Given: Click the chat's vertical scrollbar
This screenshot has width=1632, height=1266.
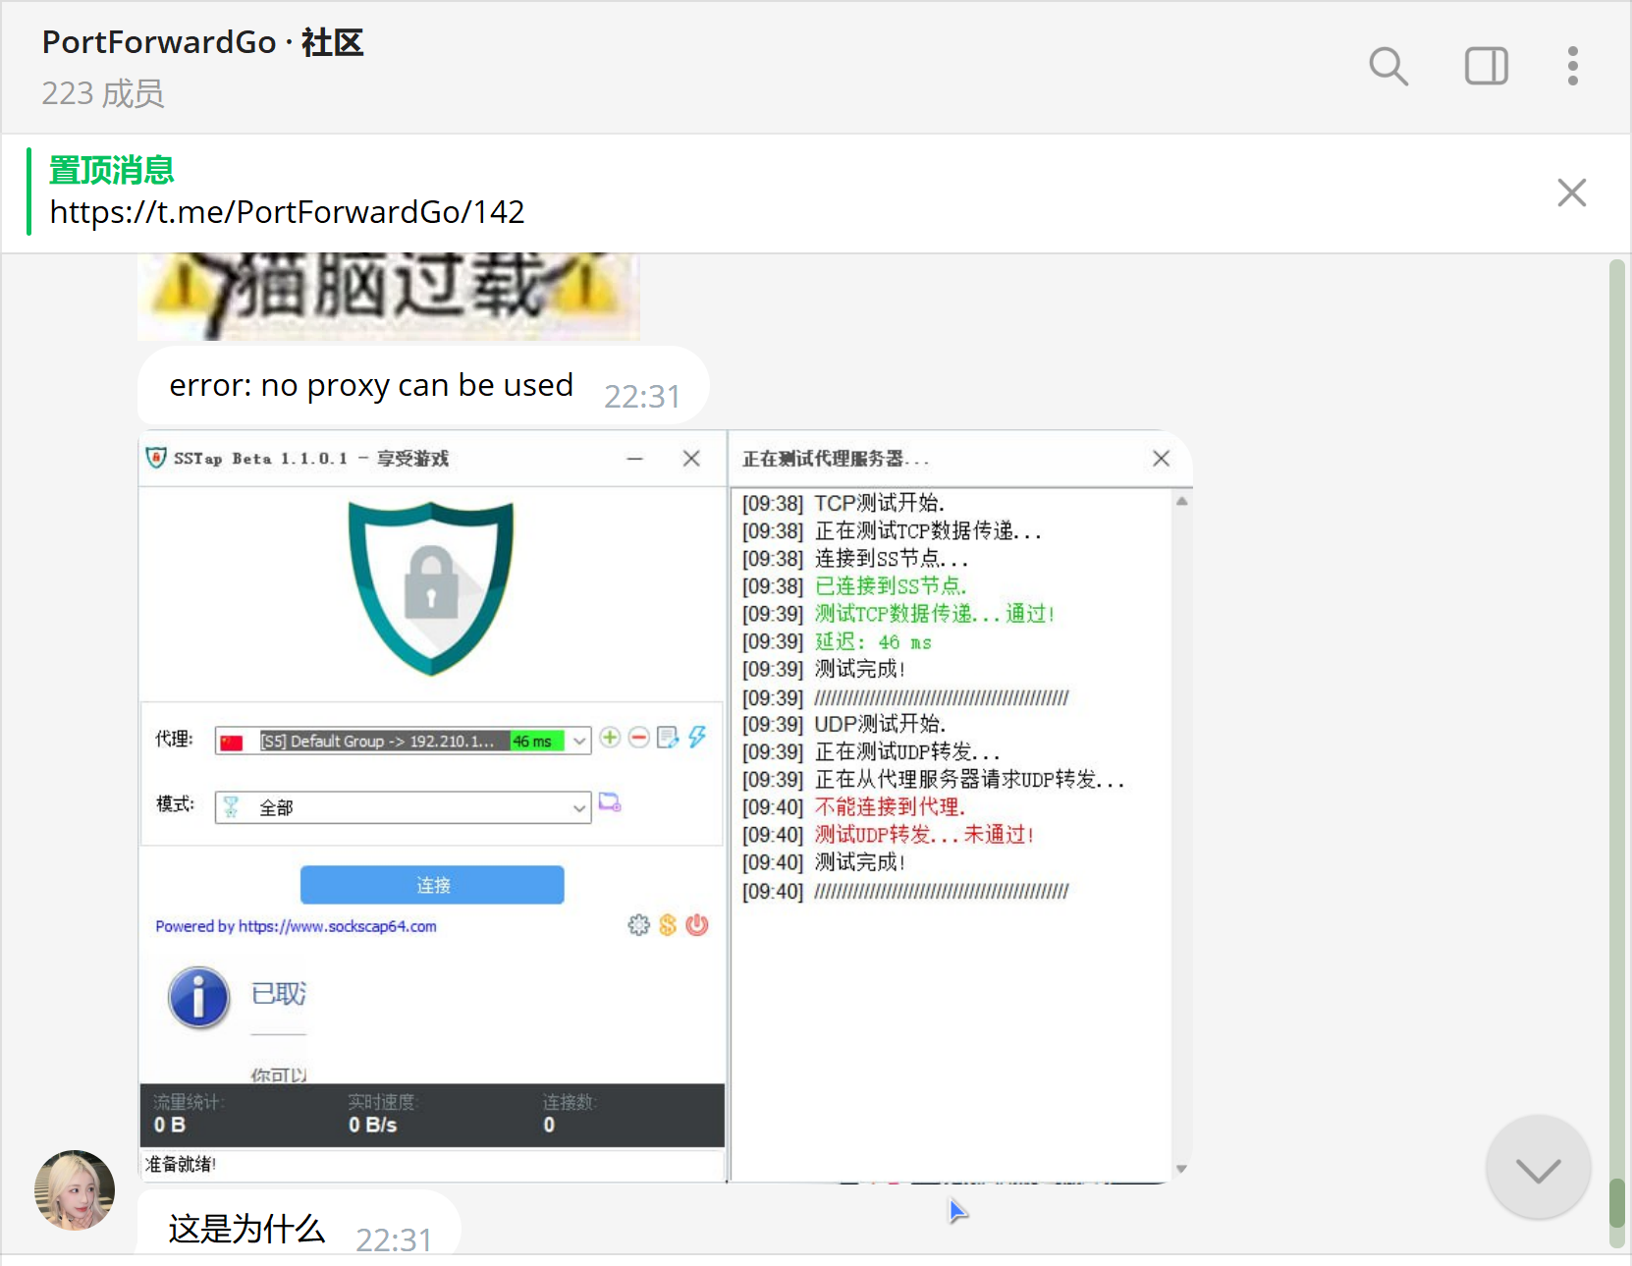Looking at the screenshot, I should 1616,688.
